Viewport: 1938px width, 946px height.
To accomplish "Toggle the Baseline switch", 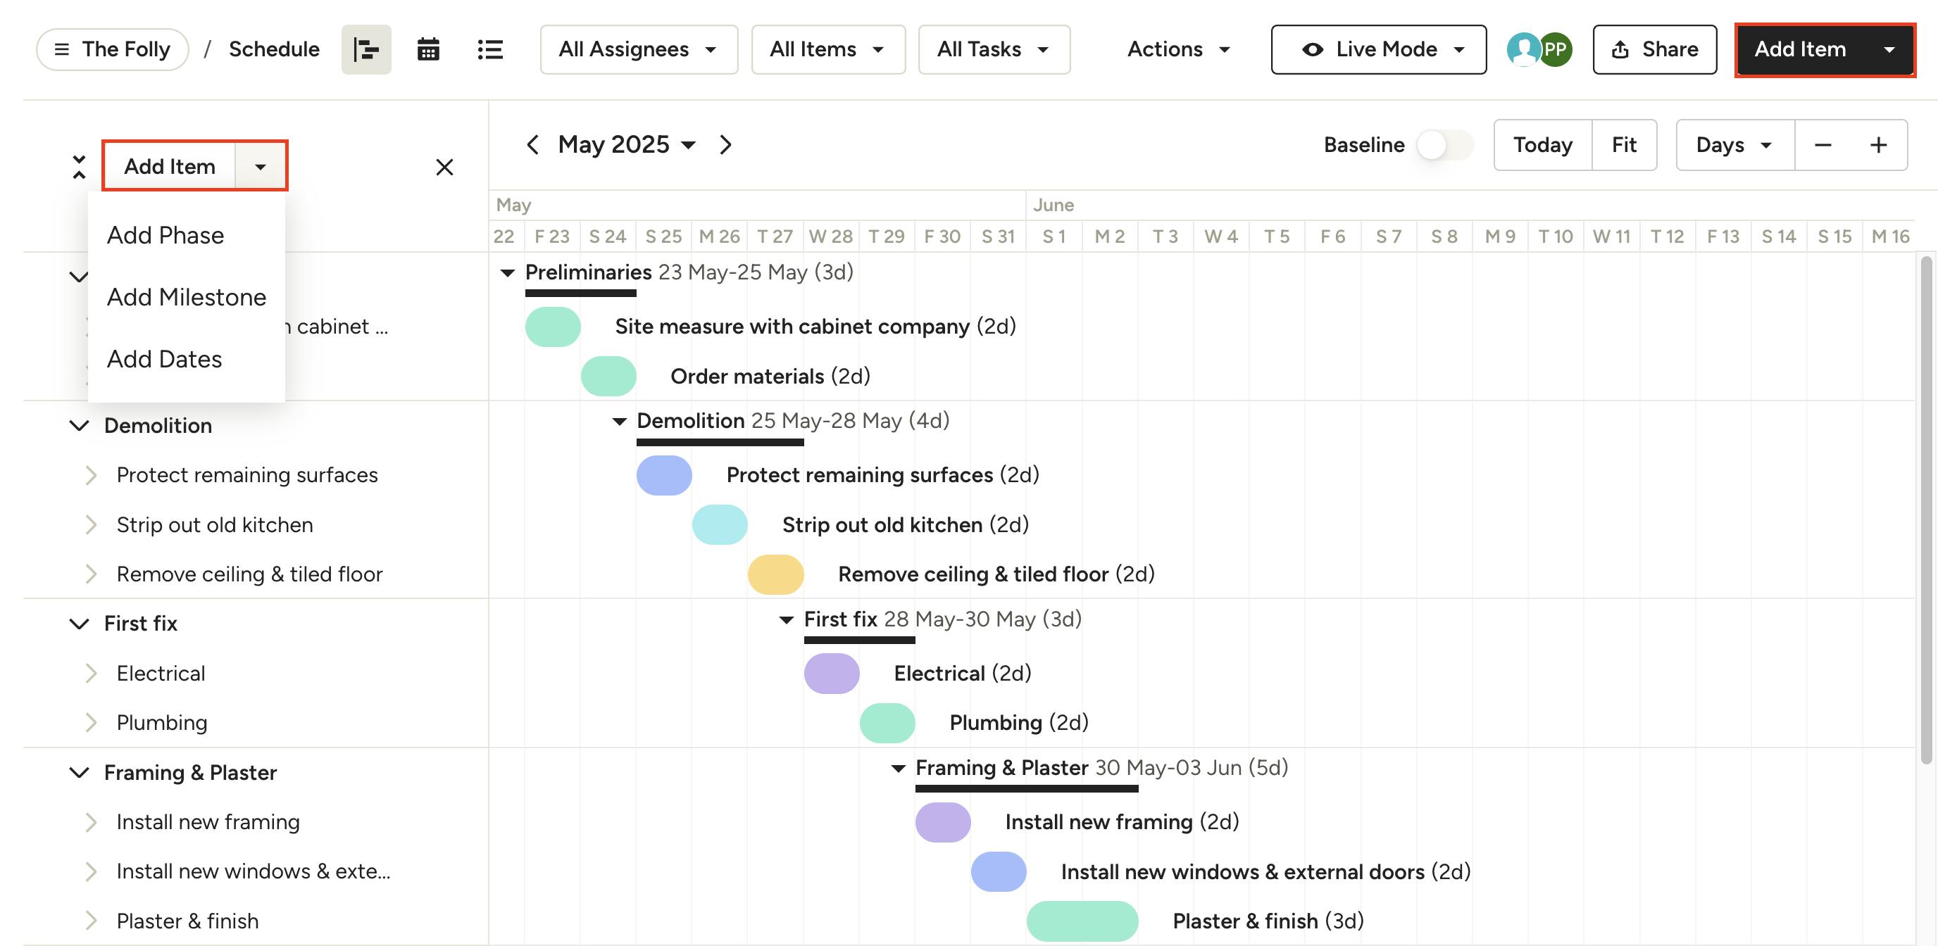I will [1443, 145].
